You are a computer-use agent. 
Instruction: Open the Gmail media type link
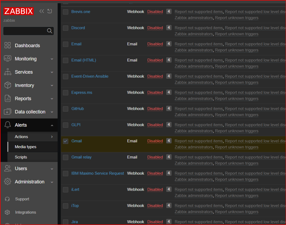coord(77,141)
